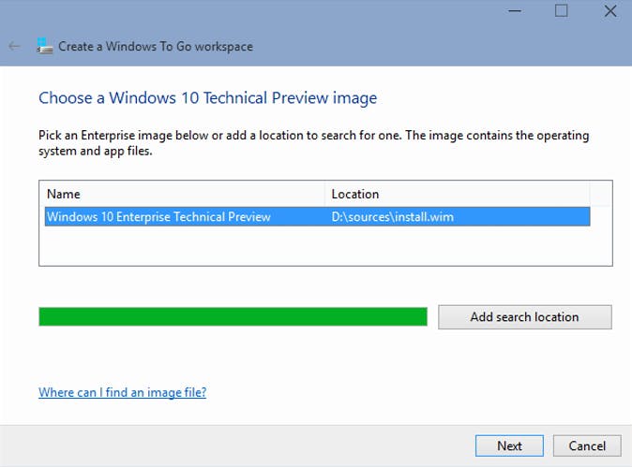Screen dimensions: 632x467
Task: Maximize the wizard window
Action: click(x=561, y=10)
